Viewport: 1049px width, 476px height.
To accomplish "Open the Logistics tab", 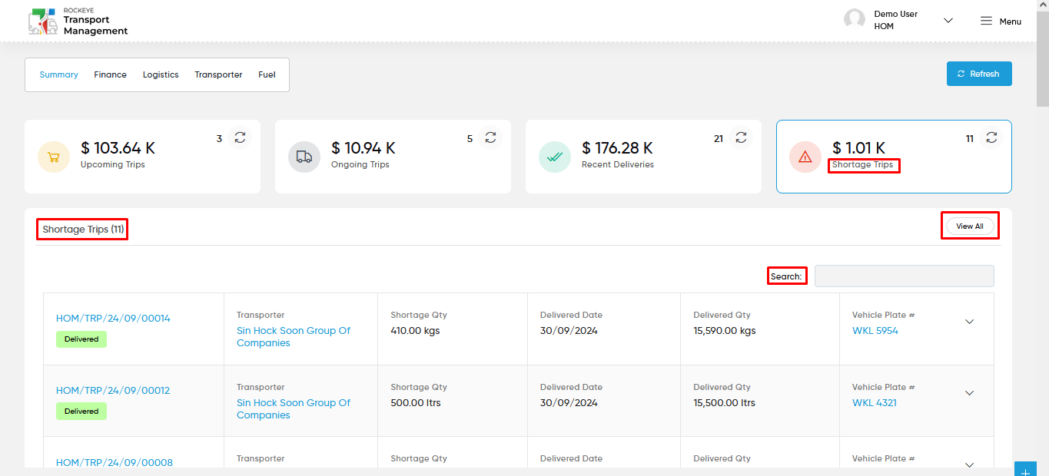I will 161,74.
